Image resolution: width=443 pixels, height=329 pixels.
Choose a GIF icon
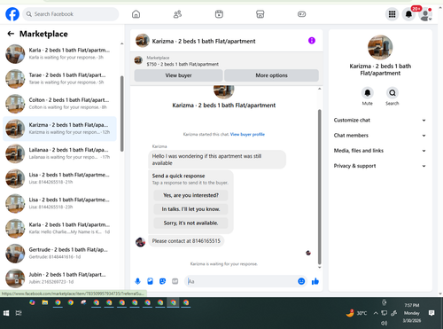pyautogui.click(x=175, y=281)
